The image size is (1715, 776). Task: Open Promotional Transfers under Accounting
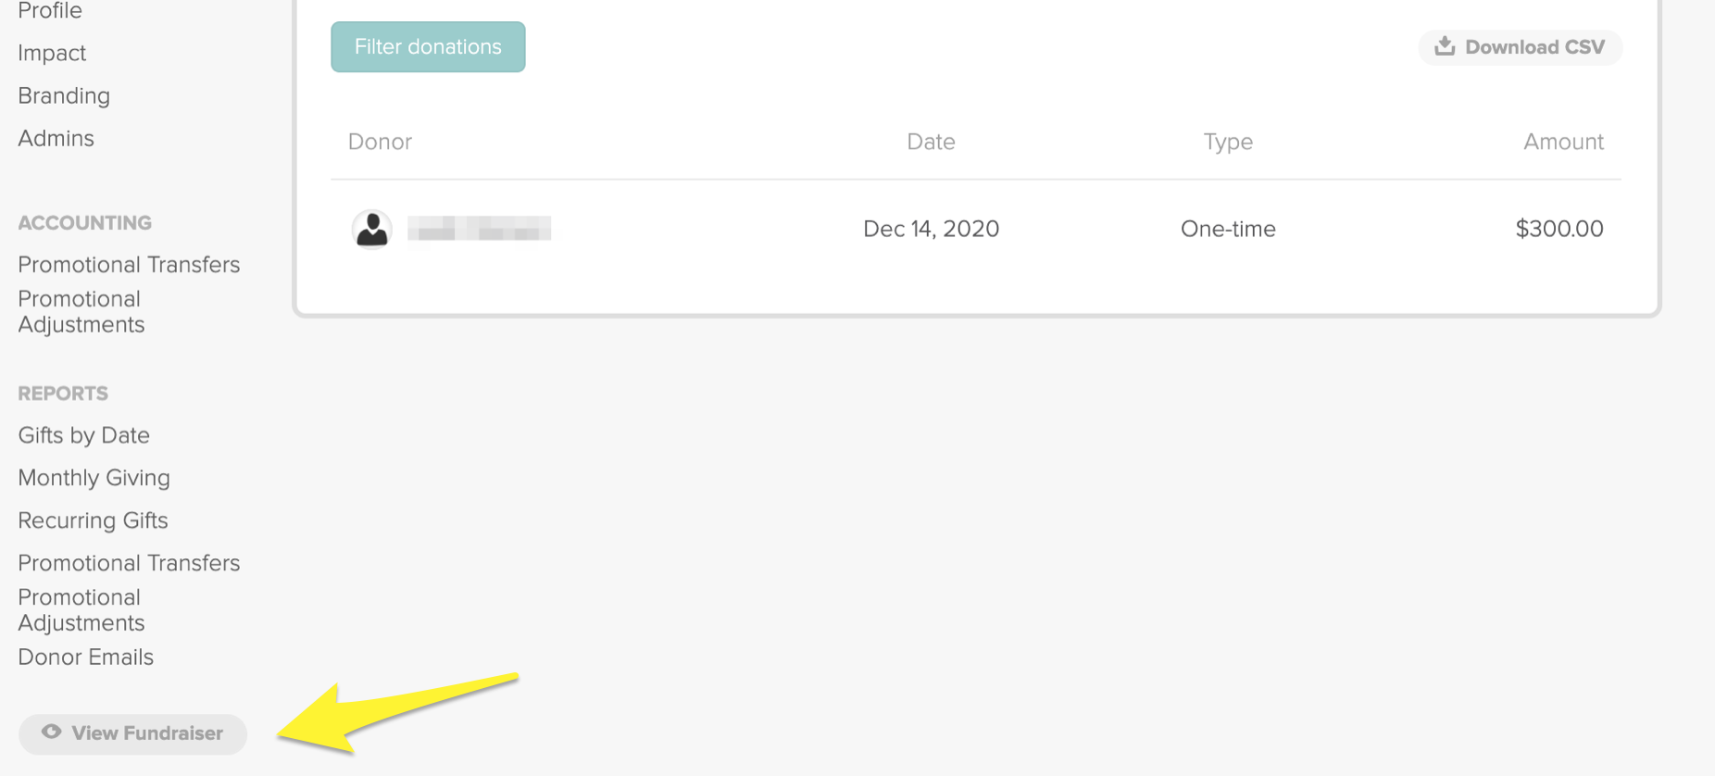pos(129,265)
